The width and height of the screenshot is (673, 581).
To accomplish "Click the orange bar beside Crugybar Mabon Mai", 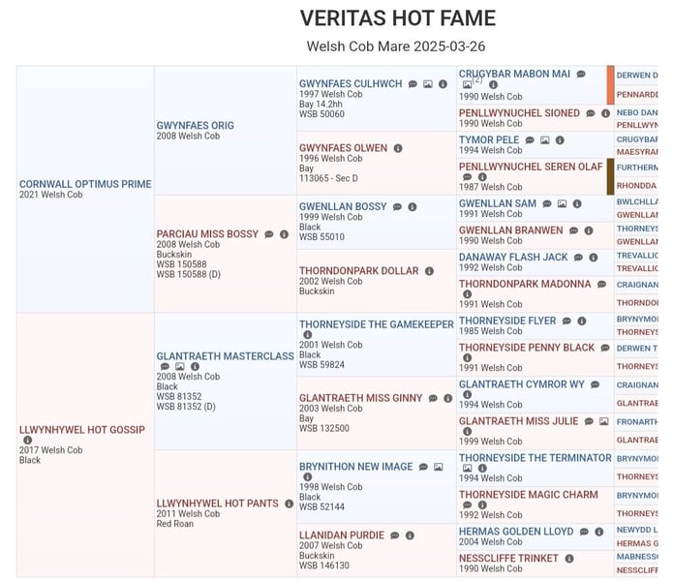I will [x=611, y=85].
